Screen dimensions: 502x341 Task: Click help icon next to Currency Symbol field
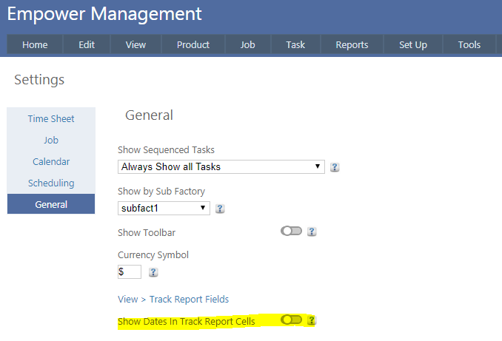point(153,272)
